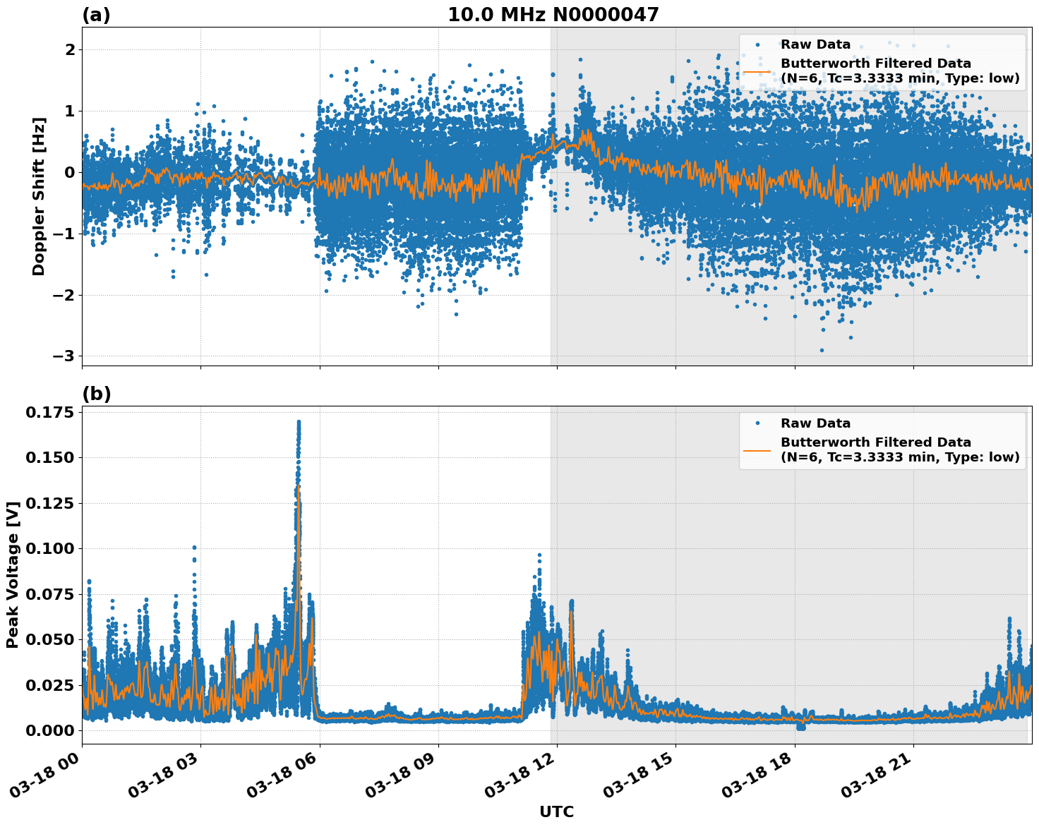The width and height of the screenshot is (1039, 827).
Task: Click the blue Raw Data legend marker in panel (a)
Action: click(x=757, y=44)
